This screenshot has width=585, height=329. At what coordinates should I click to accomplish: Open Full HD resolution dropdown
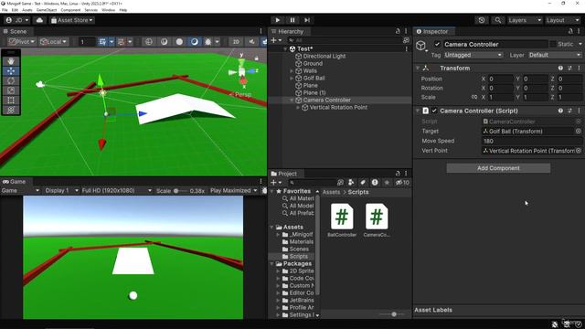pos(116,191)
